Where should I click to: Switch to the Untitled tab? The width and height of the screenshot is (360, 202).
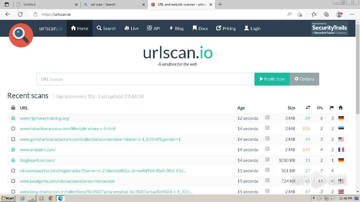click(47, 4)
